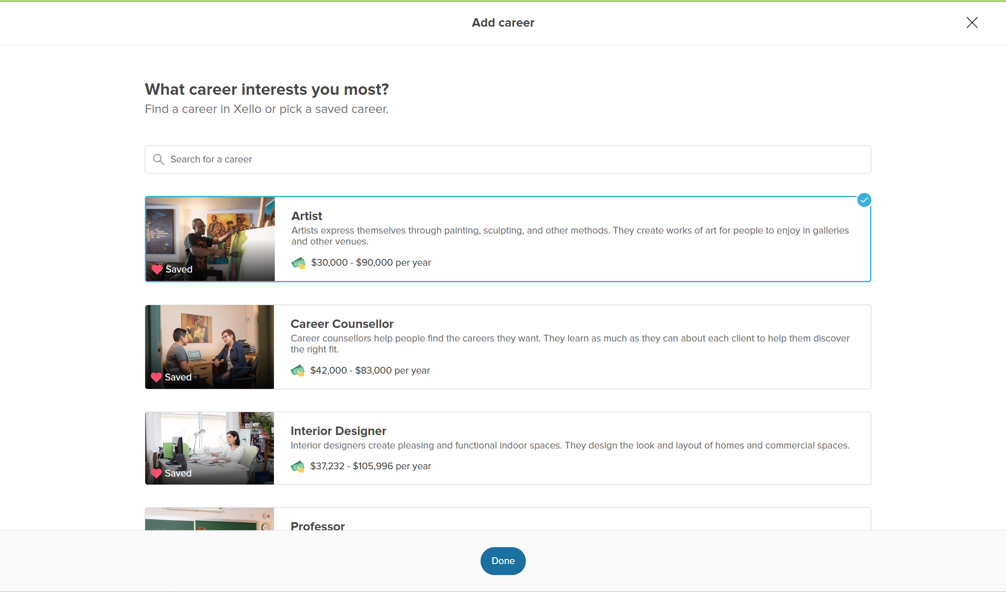The height and width of the screenshot is (592, 1006).
Task: Pick the Interior Designer card title
Action: (x=338, y=431)
